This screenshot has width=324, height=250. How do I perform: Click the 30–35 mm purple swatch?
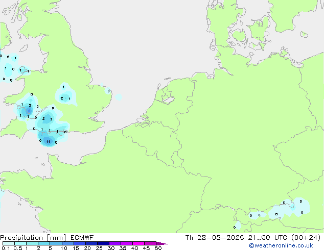click(115, 243)
